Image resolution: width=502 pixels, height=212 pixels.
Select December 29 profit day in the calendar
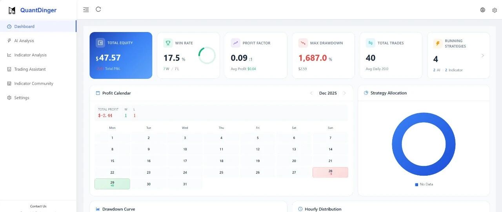pyautogui.click(x=112, y=184)
